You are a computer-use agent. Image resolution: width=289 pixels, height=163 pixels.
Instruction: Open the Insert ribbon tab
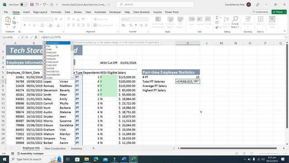point(26,12)
